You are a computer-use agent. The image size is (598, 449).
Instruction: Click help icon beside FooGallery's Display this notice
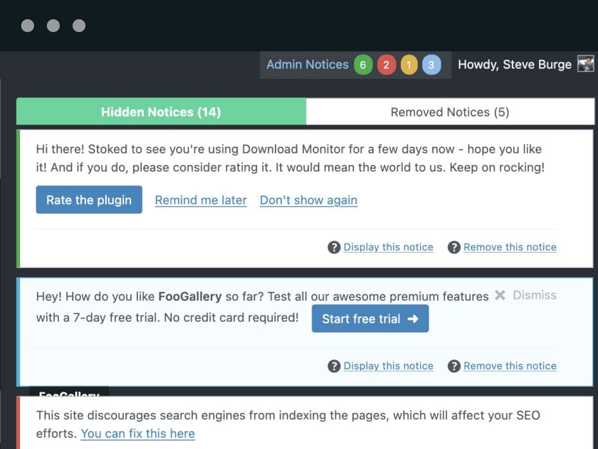(x=334, y=366)
